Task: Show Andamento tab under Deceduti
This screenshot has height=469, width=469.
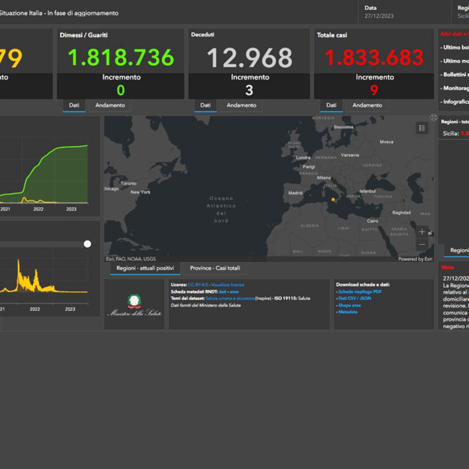Action: pyautogui.click(x=241, y=105)
